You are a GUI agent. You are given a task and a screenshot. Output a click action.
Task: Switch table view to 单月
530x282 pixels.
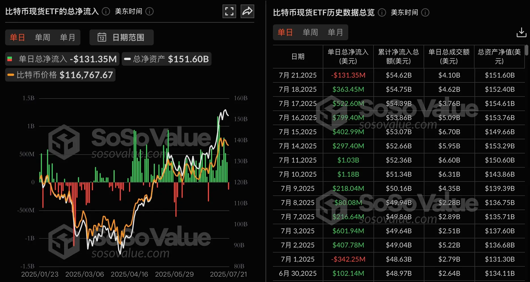pos(335,32)
